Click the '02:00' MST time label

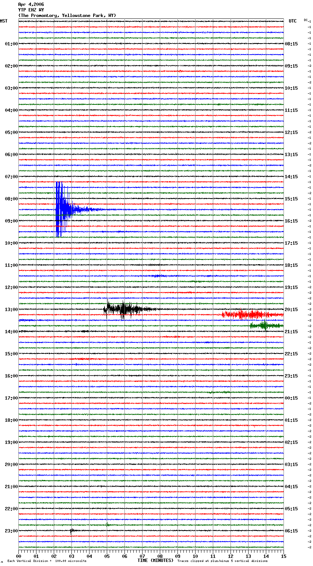[x=11, y=66]
